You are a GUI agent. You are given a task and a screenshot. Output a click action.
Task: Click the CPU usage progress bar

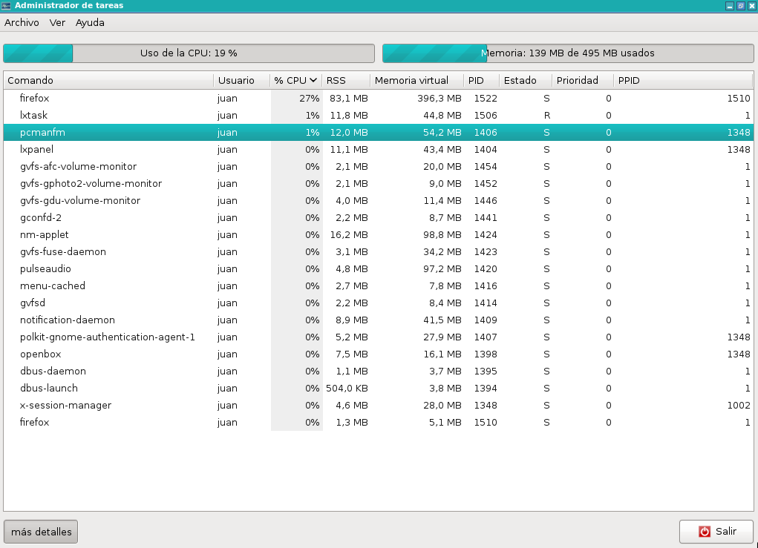[x=189, y=53]
